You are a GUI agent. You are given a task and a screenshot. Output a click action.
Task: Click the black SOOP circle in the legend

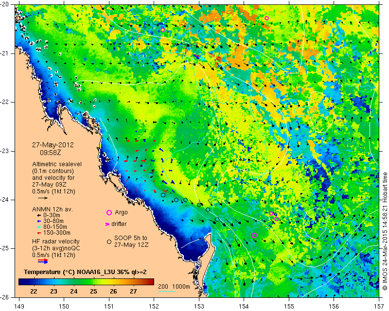pos(109,242)
